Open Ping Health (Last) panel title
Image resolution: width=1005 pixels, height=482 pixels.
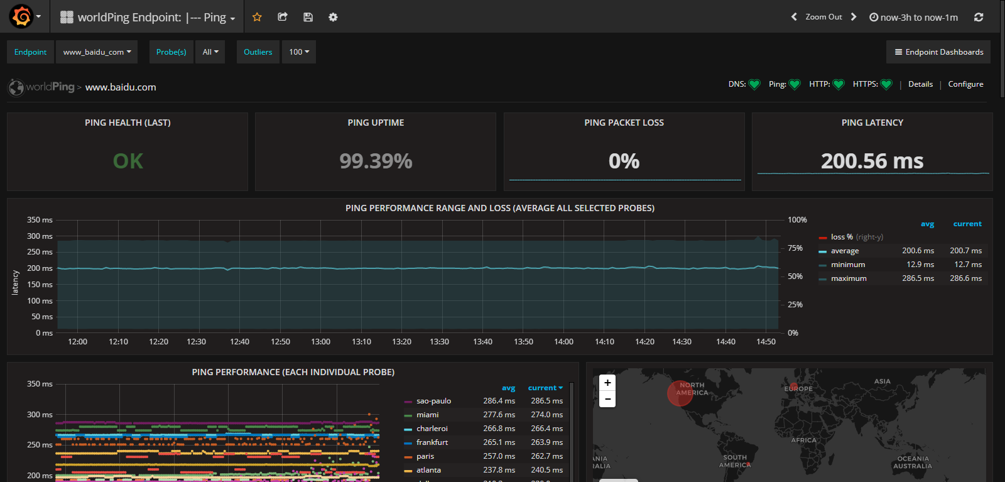click(128, 123)
